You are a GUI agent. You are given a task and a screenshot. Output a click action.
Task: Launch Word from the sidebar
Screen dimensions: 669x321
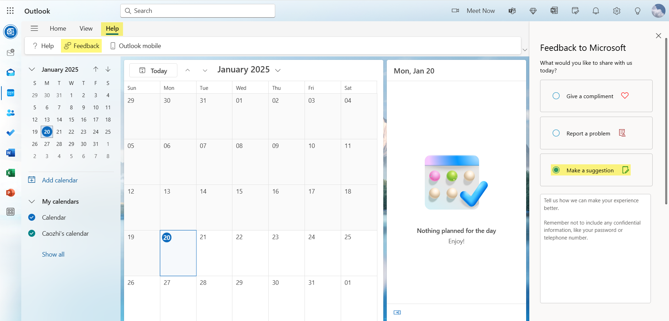point(10,153)
